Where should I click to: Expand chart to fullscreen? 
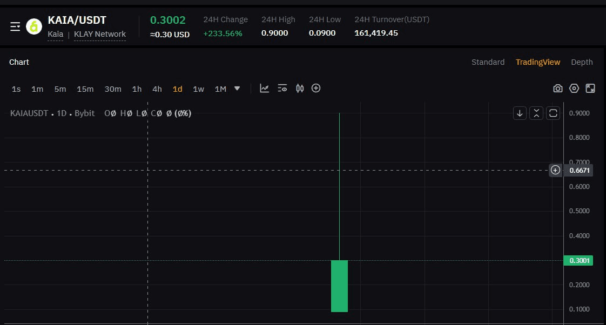590,89
